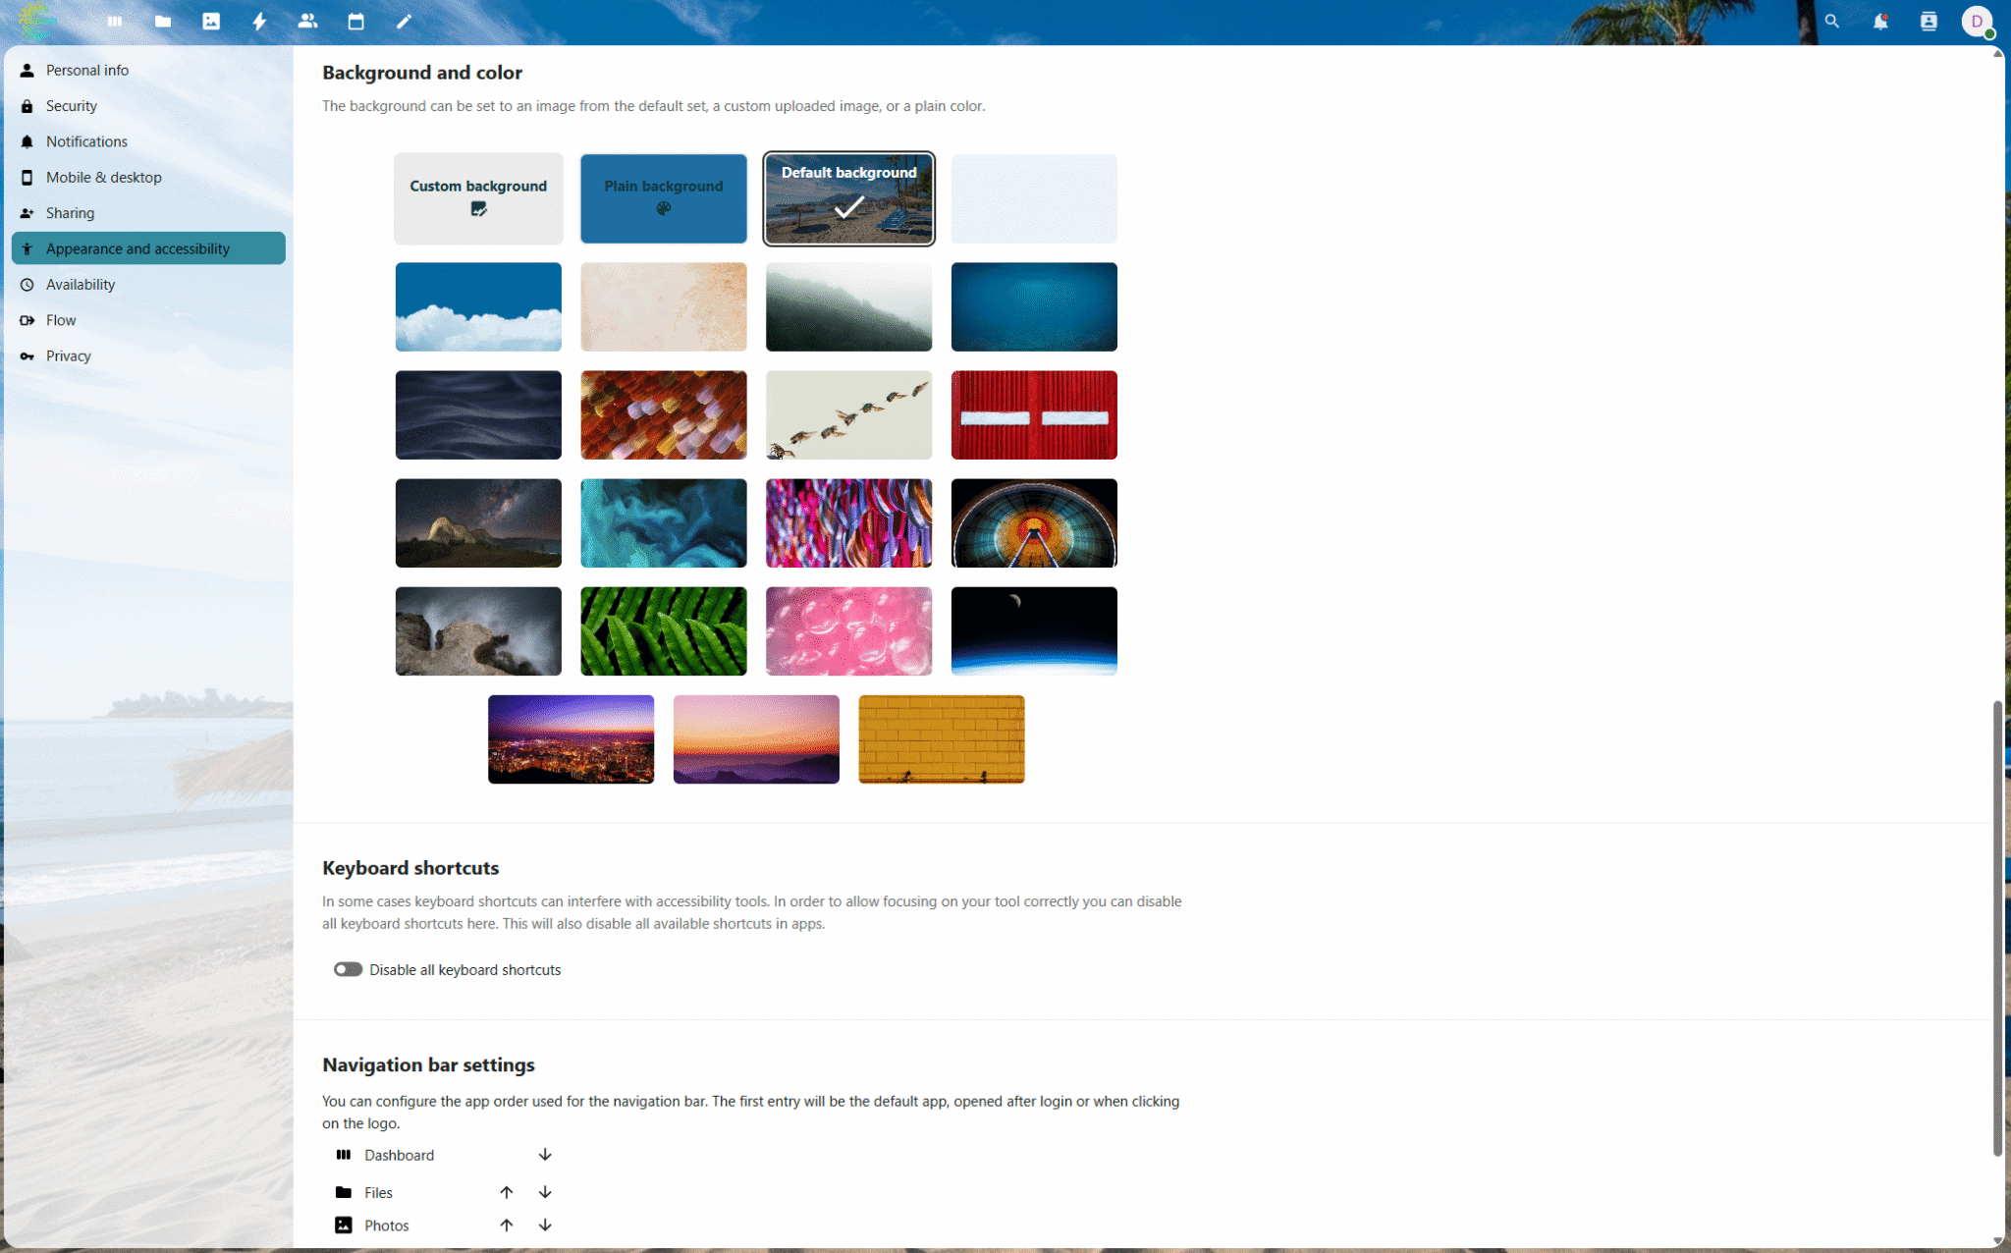Select the beige marble texture background
The image size is (2011, 1253).
(664, 306)
